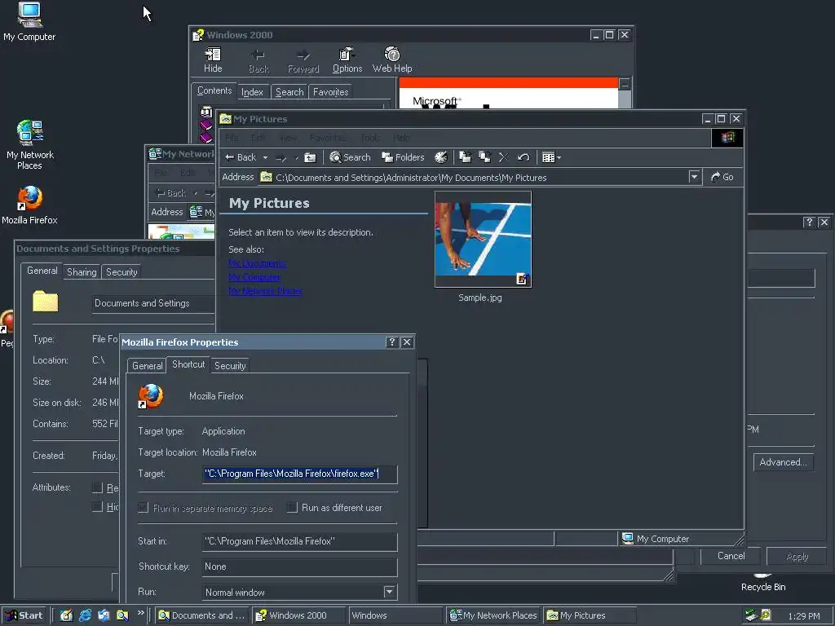Viewport: 835px width, 626px height.
Task: Open Sharing tab in Documents and Settings Properties
Action: tap(82, 272)
